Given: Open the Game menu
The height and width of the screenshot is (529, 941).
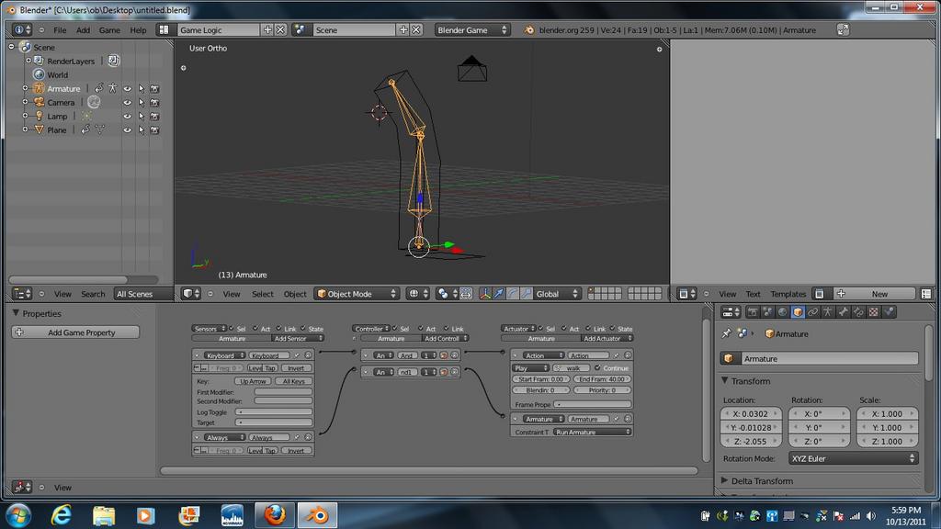Looking at the screenshot, I should tap(109, 30).
